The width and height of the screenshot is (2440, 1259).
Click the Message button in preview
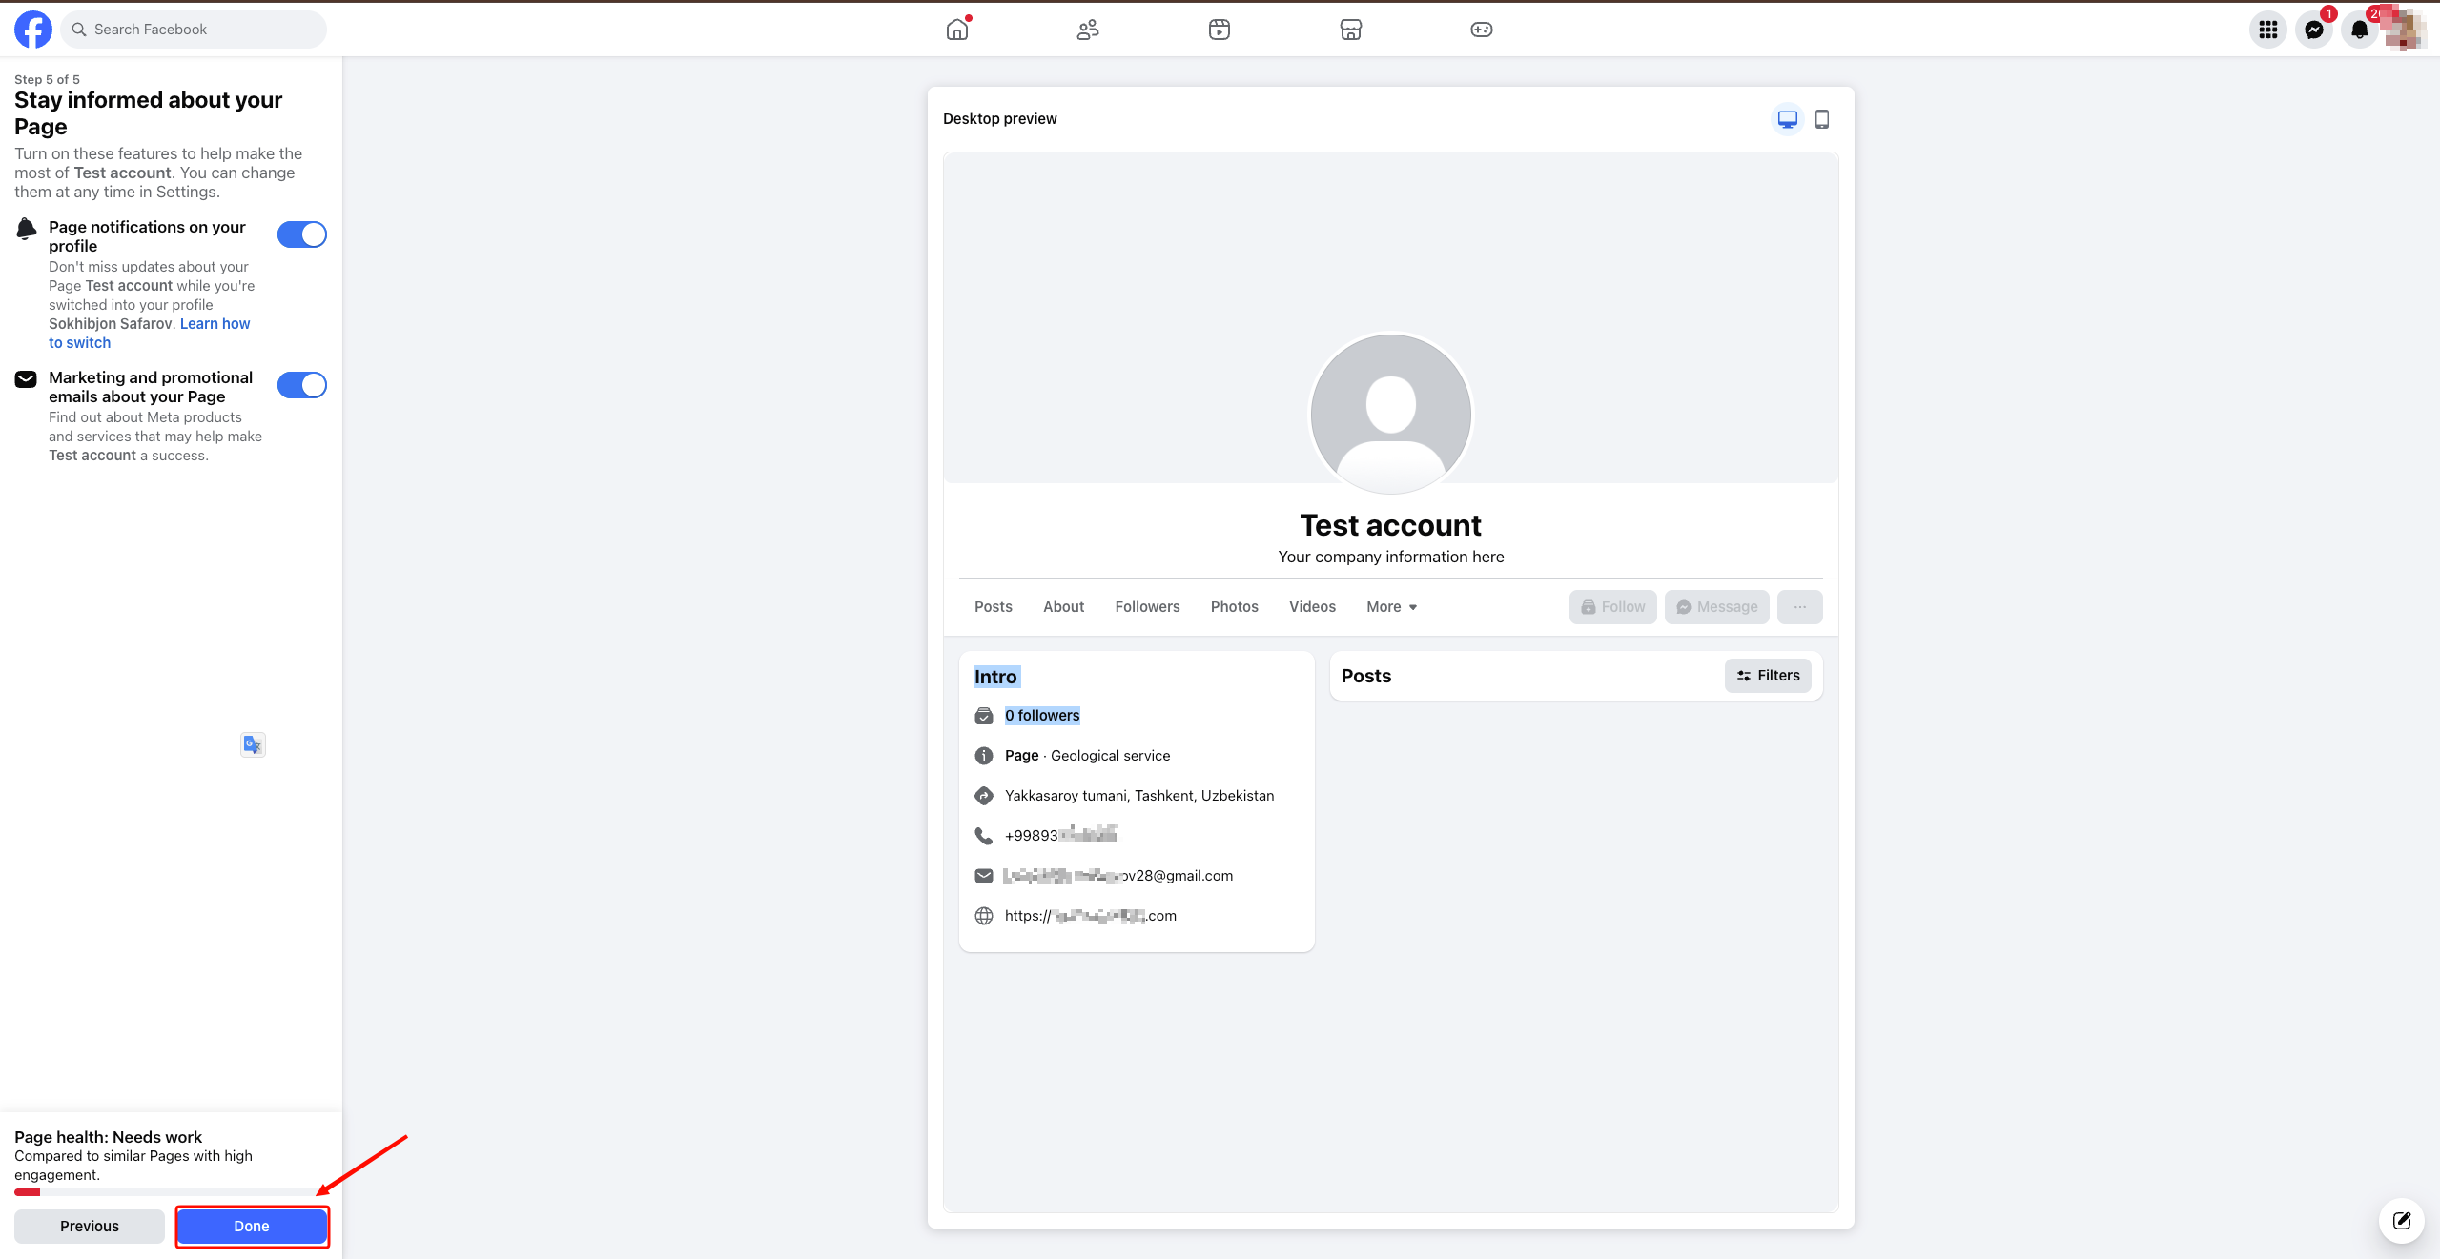(1717, 607)
